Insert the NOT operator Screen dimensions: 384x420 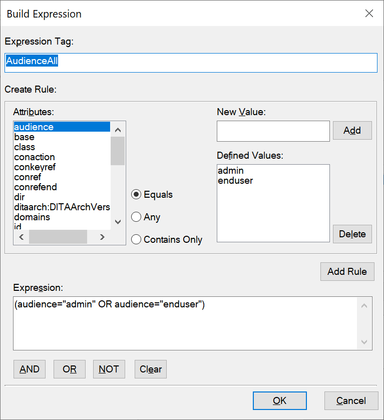109,369
